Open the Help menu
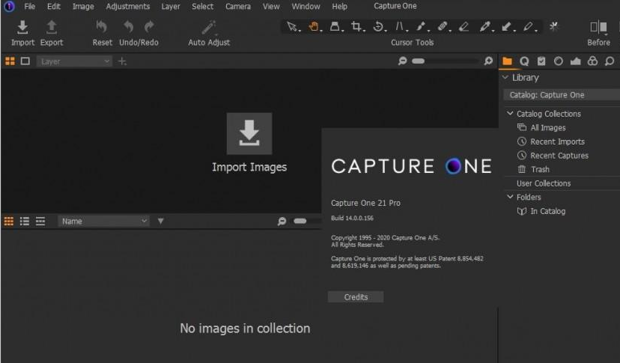Viewport: 620px width, 363px height. click(339, 6)
